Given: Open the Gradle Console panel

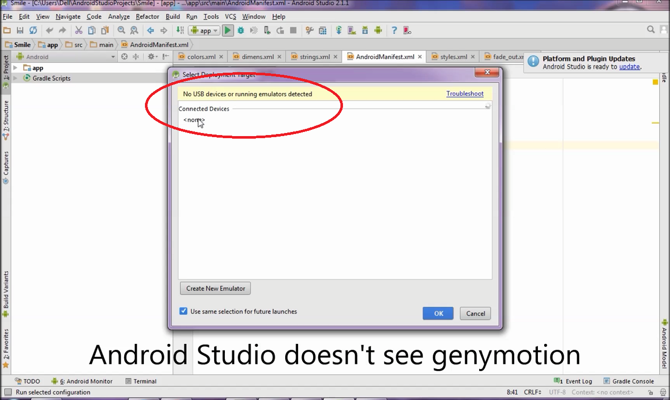Looking at the screenshot, I should pyautogui.click(x=628, y=381).
